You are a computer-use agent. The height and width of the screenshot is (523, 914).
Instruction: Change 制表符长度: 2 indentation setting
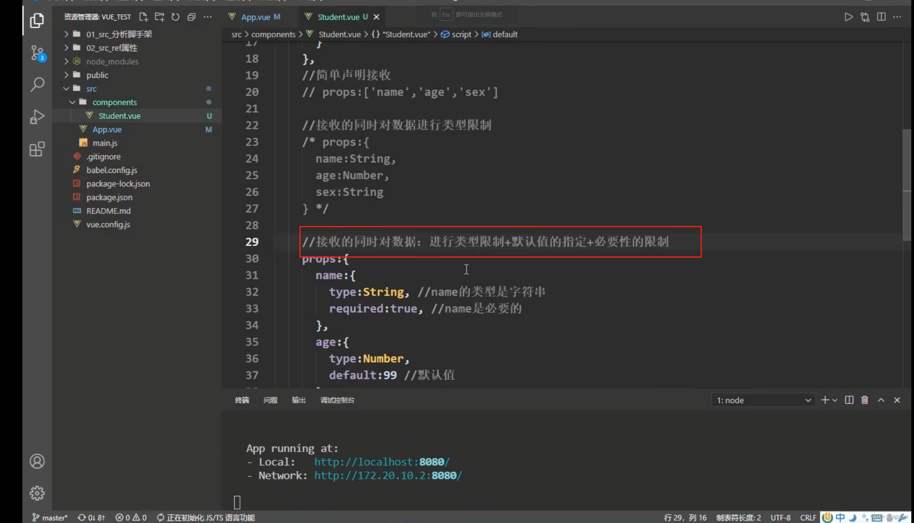(738, 518)
